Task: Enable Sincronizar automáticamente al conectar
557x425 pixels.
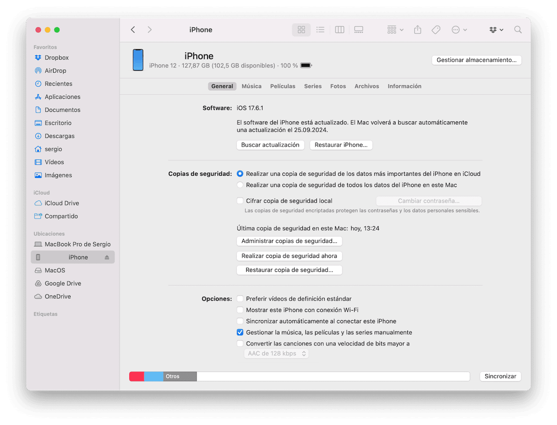Action: click(x=240, y=321)
